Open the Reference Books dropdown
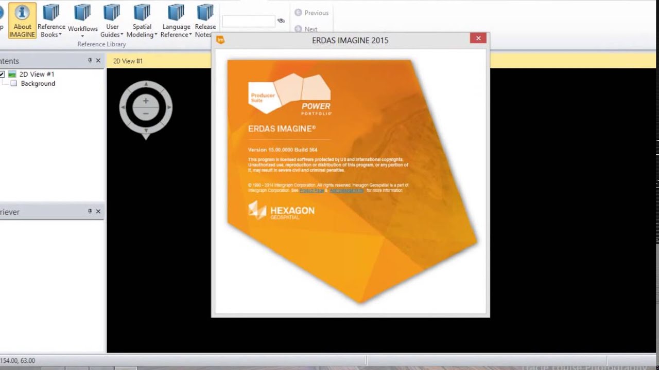This screenshot has height=370, width=659. 51,21
